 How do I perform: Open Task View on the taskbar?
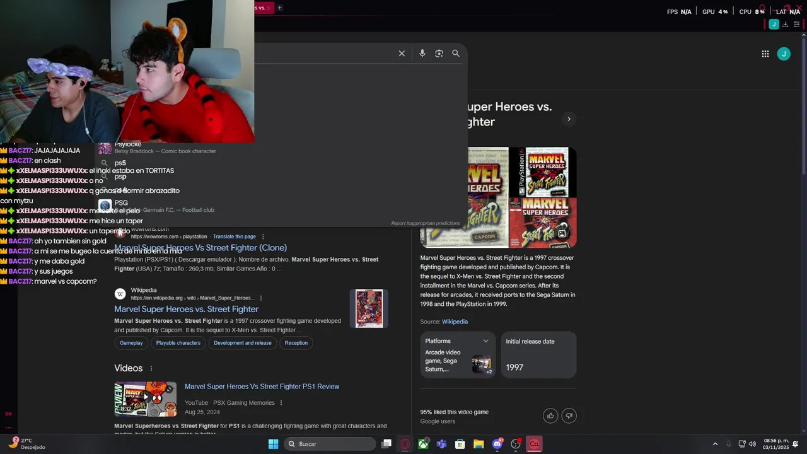[x=386, y=444]
